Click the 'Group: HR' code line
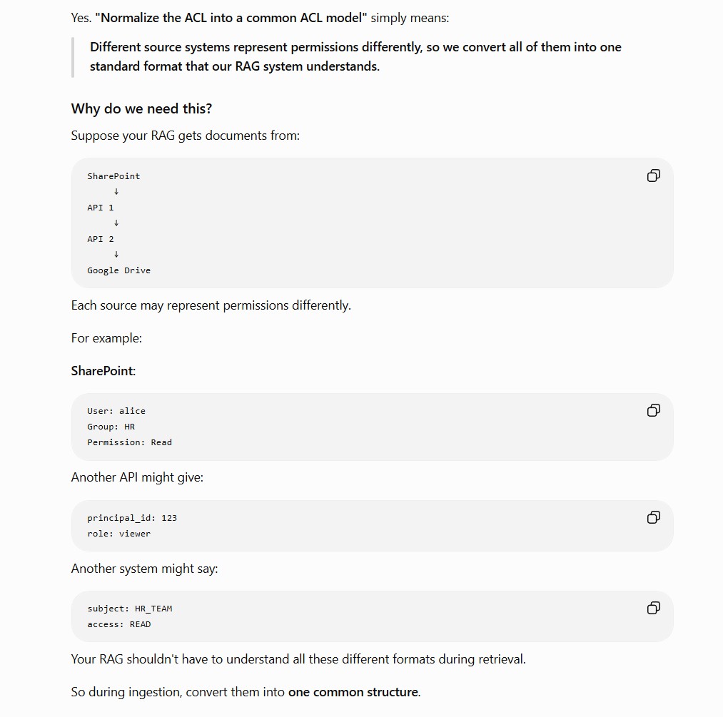 click(x=111, y=427)
